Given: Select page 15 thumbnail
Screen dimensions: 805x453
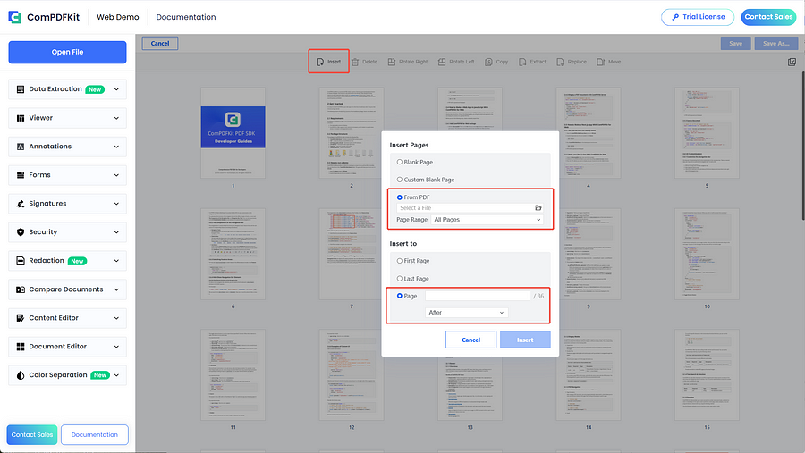Looking at the screenshot, I should tap(707, 374).
